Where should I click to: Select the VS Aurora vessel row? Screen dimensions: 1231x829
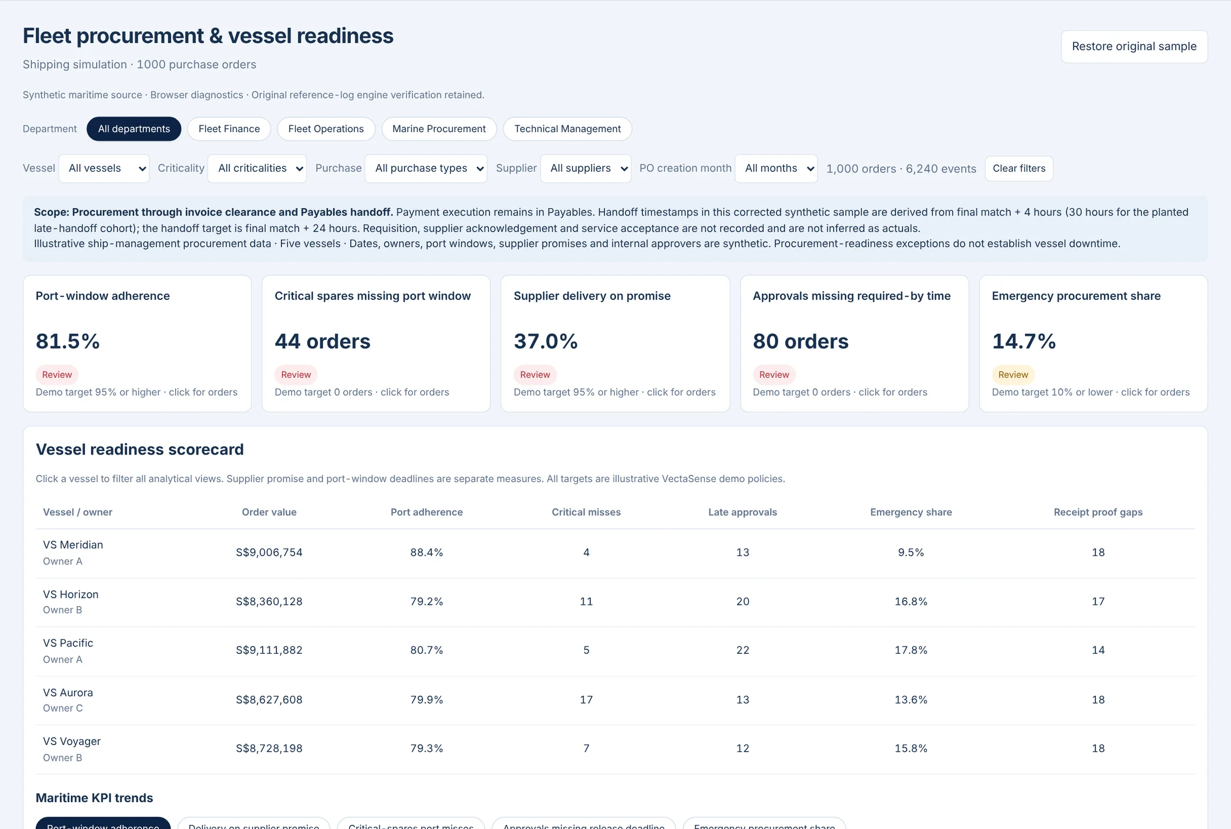click(615, 700)
